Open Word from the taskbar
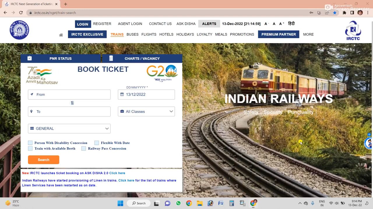 [221, 203]
